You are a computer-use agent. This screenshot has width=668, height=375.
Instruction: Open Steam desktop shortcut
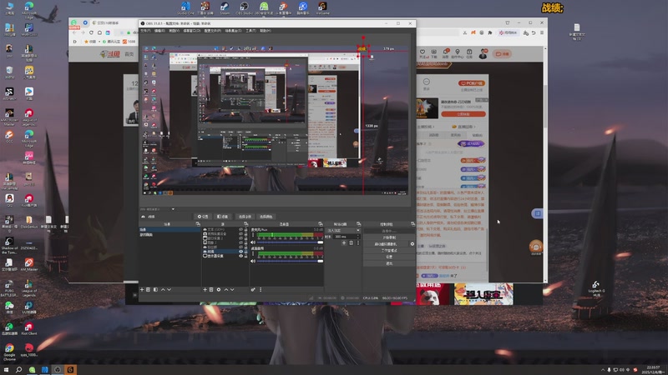[x=225, y=7]
